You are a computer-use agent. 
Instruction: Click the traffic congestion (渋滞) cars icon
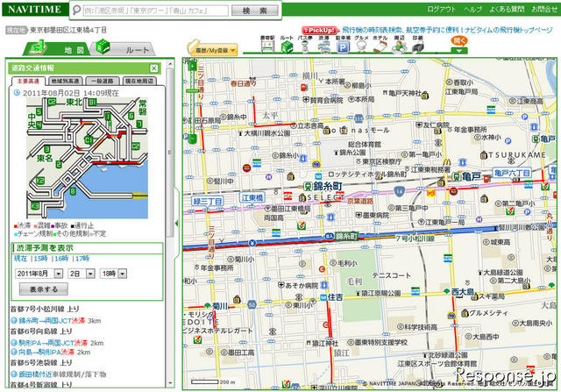pos(323,46)
